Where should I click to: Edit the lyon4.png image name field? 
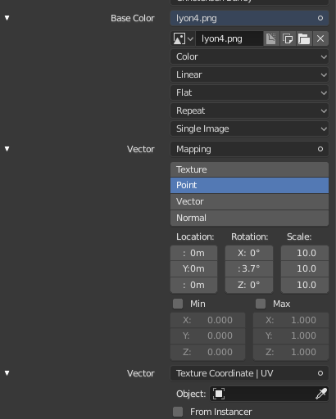tap(229, 38)
